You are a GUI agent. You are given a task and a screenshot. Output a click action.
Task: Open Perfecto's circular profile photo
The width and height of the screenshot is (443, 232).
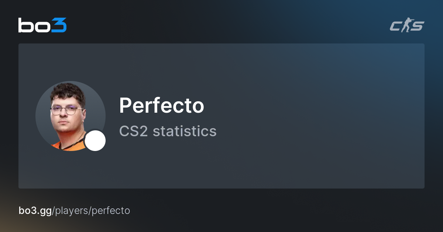(x=71, y=116)
